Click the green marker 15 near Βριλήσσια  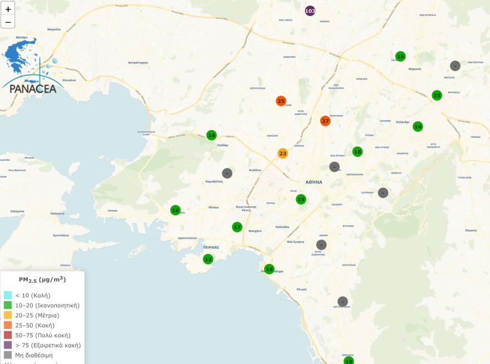click(437, 95)
